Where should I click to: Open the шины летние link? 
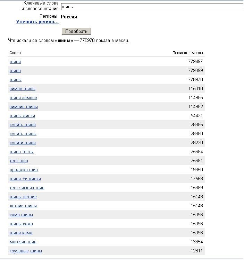coord(23,197)
